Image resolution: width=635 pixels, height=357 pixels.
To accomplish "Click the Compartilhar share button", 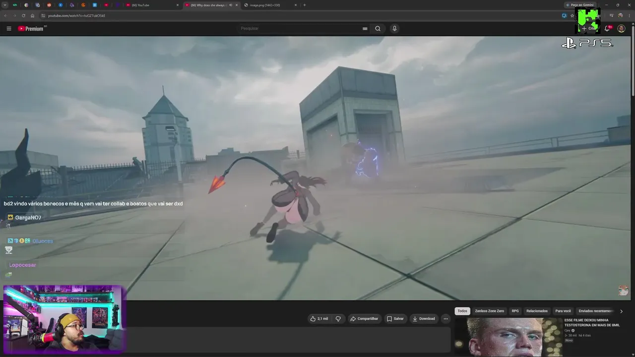I will (364, 319).
